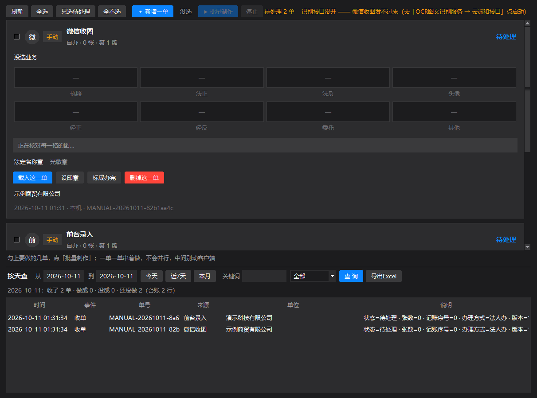Image resolution: width=537 pixels, height=398 pixels.
Task: Export the ledger with 导出Excel
Action: (384, 276)
